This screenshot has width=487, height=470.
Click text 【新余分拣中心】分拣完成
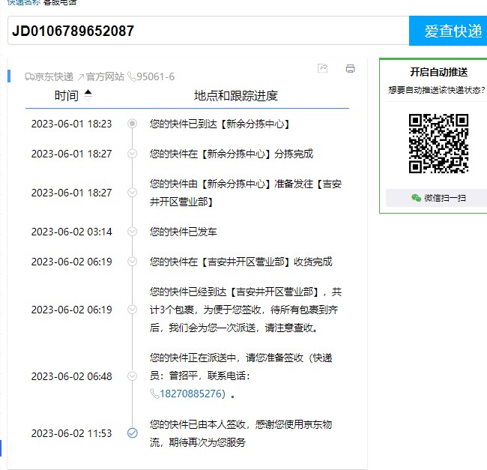point(256,154)
